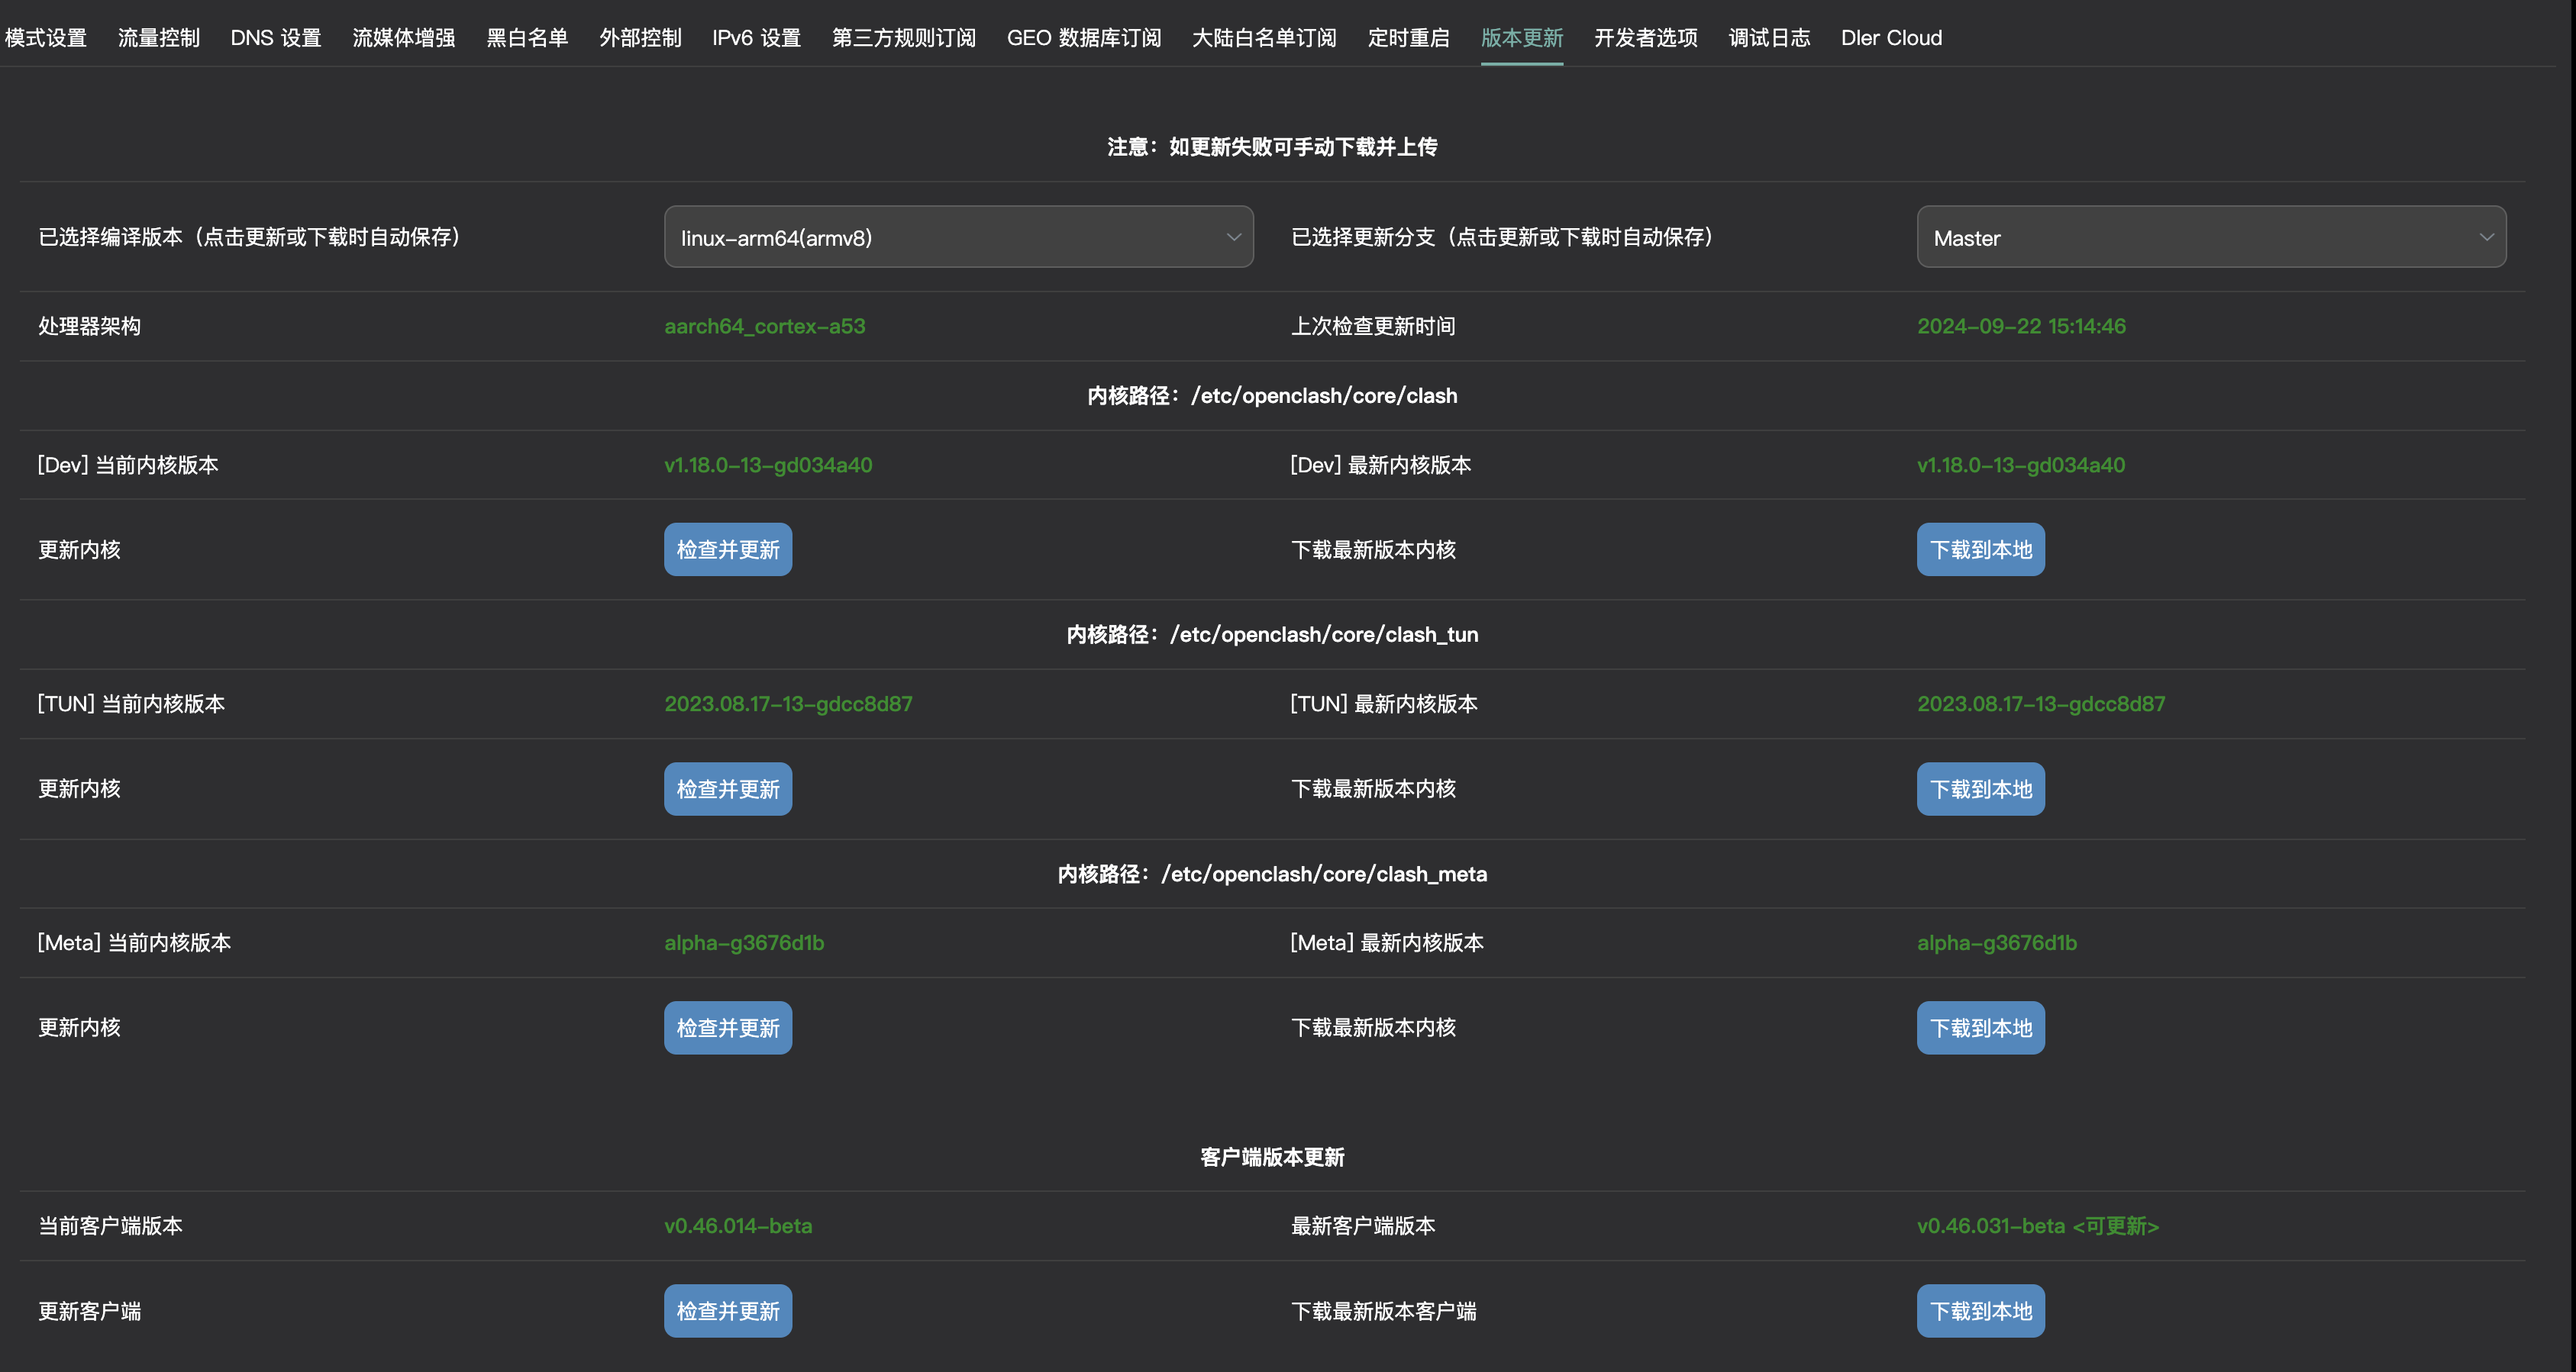The width and height of the screenshot is (2576, 1372).
Task: Select the GEO 数据库订阅 tab
Action: pos(1084,38)
